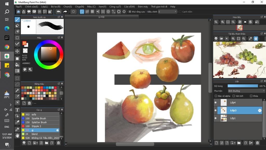This screenshot has height=150, width=266.
Task: Open the Chỉnh sửa(E) menu
Action: click(31, 6)
